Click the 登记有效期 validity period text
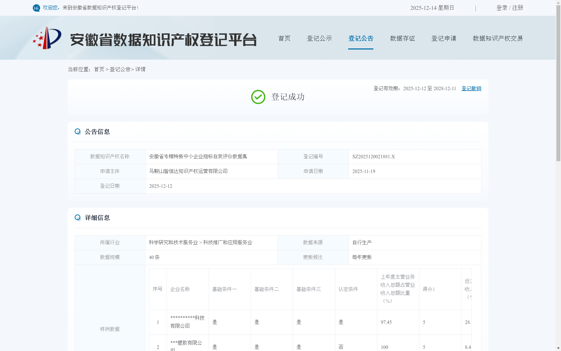 pyautogui.click(x=415, y=88)
